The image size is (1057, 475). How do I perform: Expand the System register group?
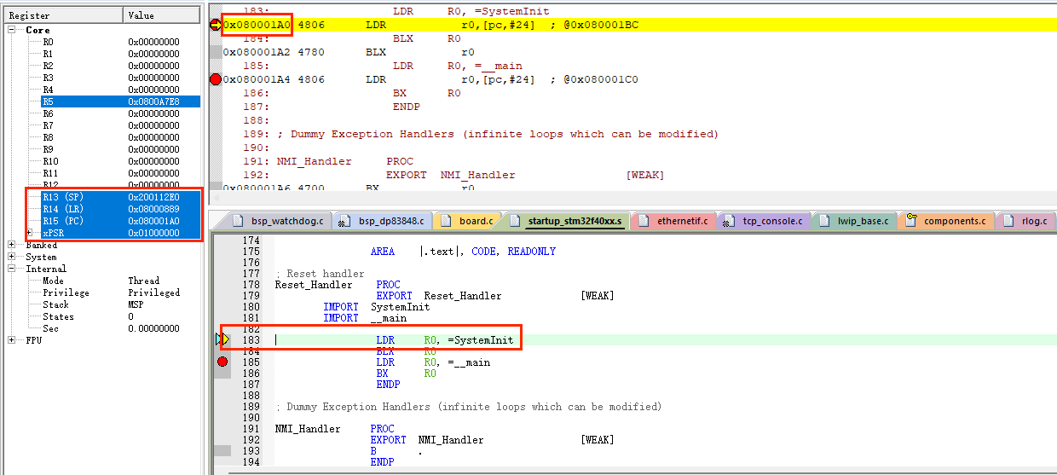pyautogui.click(x=12, y=257)
